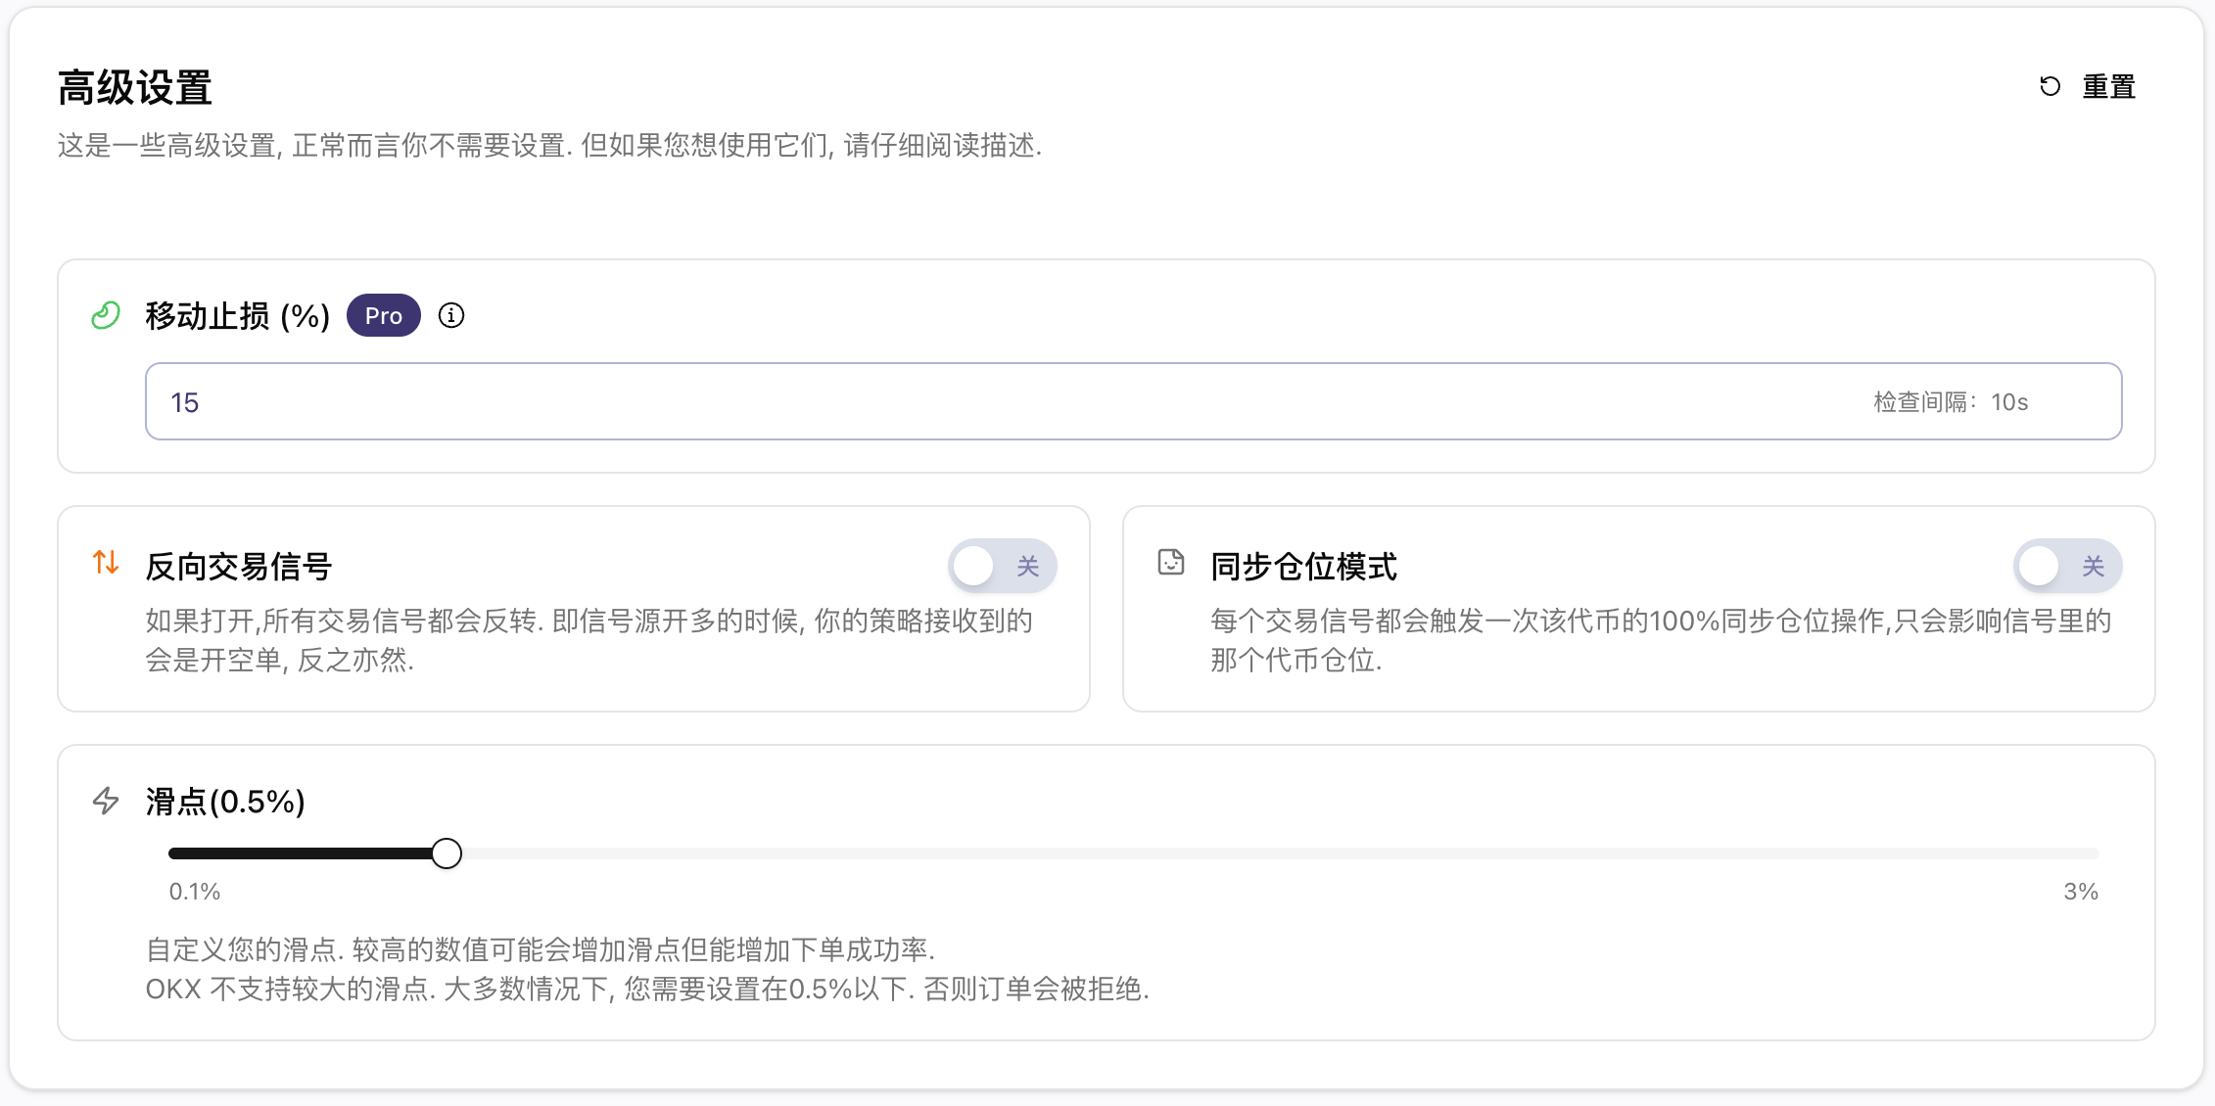Click the 移动止损 (%) label text

point(236,315)
